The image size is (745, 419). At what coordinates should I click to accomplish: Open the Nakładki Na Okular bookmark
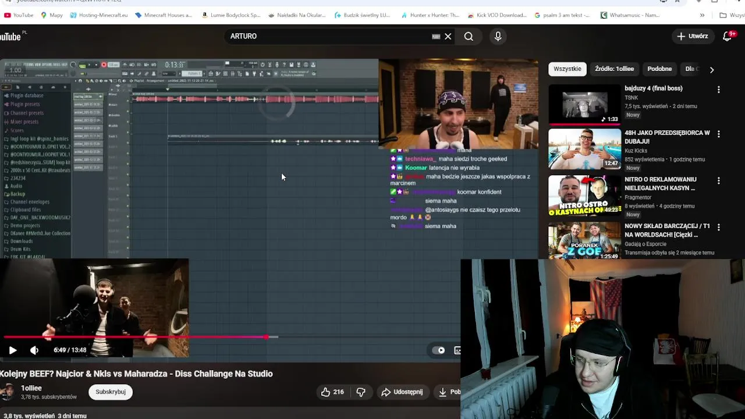(x=297, y=15)
